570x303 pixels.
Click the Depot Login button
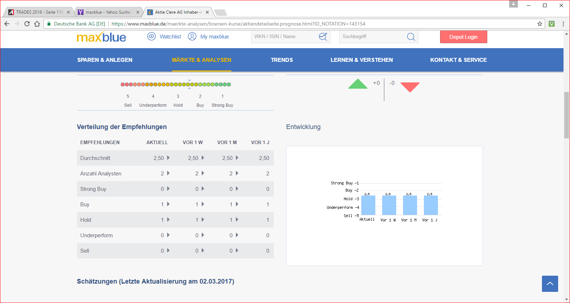(x=463, y=37)
